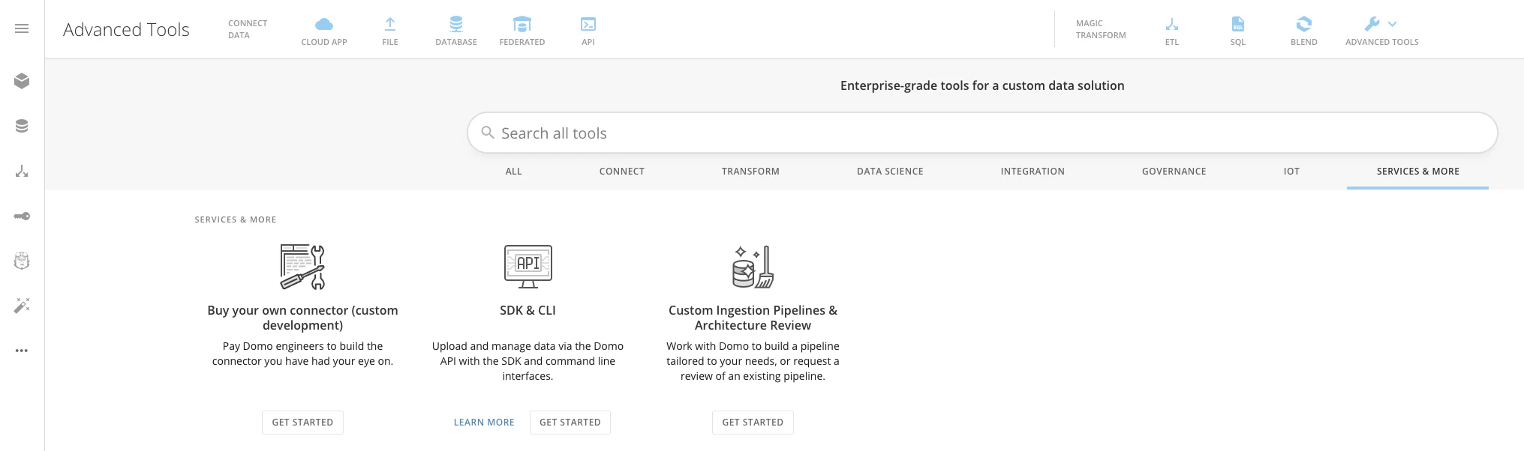Viewport: 1524px width, 451px height.
Task: Switch to the TRANSFORM tab
Action: [750, 172]
